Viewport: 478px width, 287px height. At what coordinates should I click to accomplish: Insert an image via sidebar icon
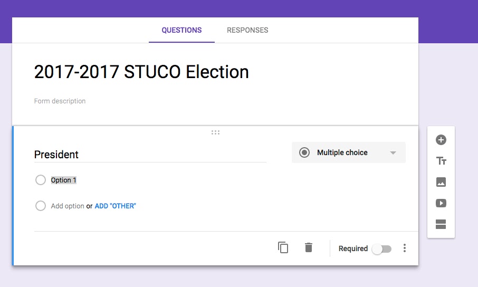click(441, 182)
